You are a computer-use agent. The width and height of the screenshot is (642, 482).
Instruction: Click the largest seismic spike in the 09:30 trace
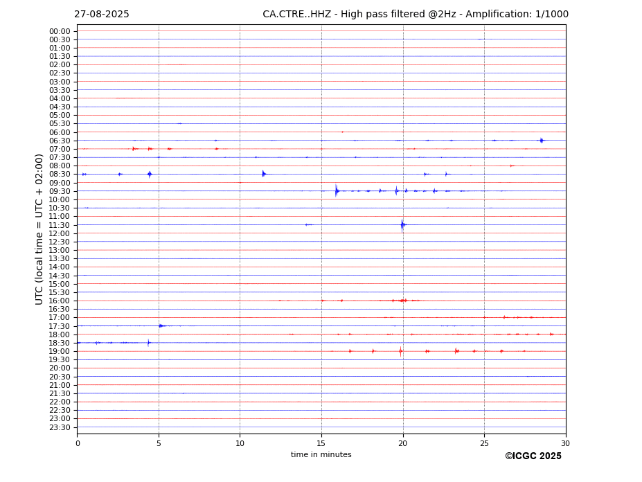(336, 191)
